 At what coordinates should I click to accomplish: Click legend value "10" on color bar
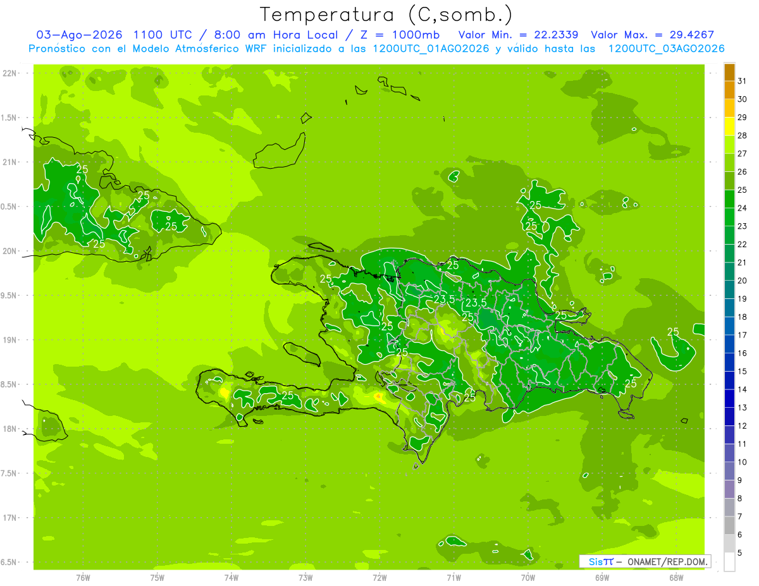tap(742, 462)
